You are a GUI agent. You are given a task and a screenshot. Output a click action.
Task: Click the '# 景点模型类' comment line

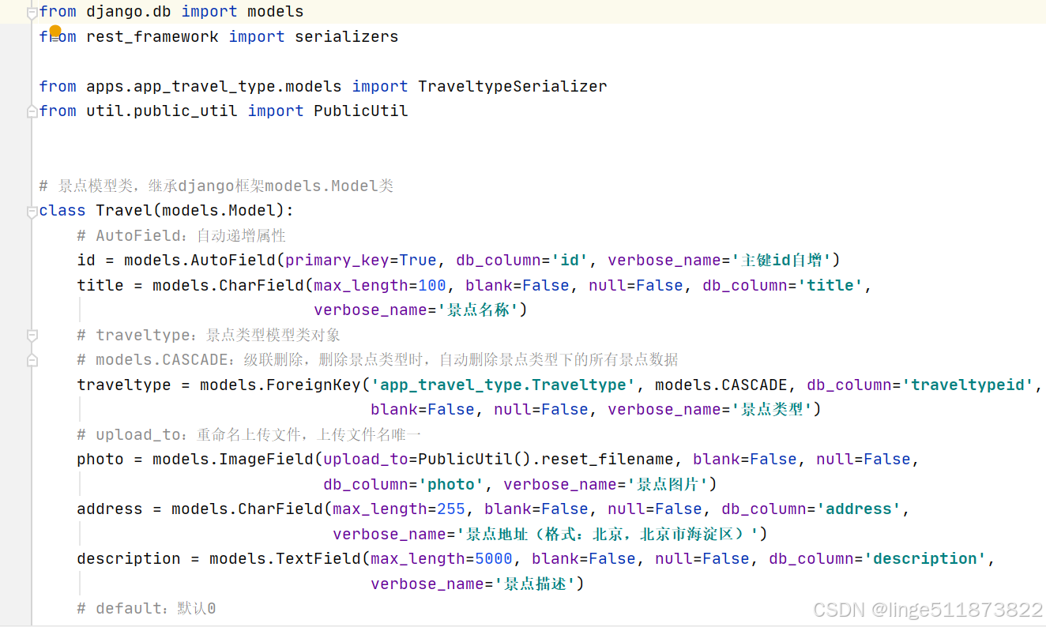coord(216,186)
